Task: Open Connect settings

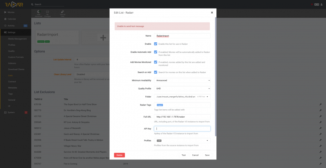Action: click(x=12, y=82)
